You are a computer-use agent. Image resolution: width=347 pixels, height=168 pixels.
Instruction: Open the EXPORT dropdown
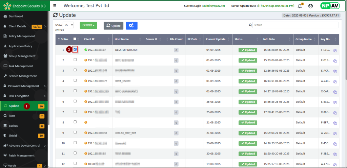(x=88, y=25)
